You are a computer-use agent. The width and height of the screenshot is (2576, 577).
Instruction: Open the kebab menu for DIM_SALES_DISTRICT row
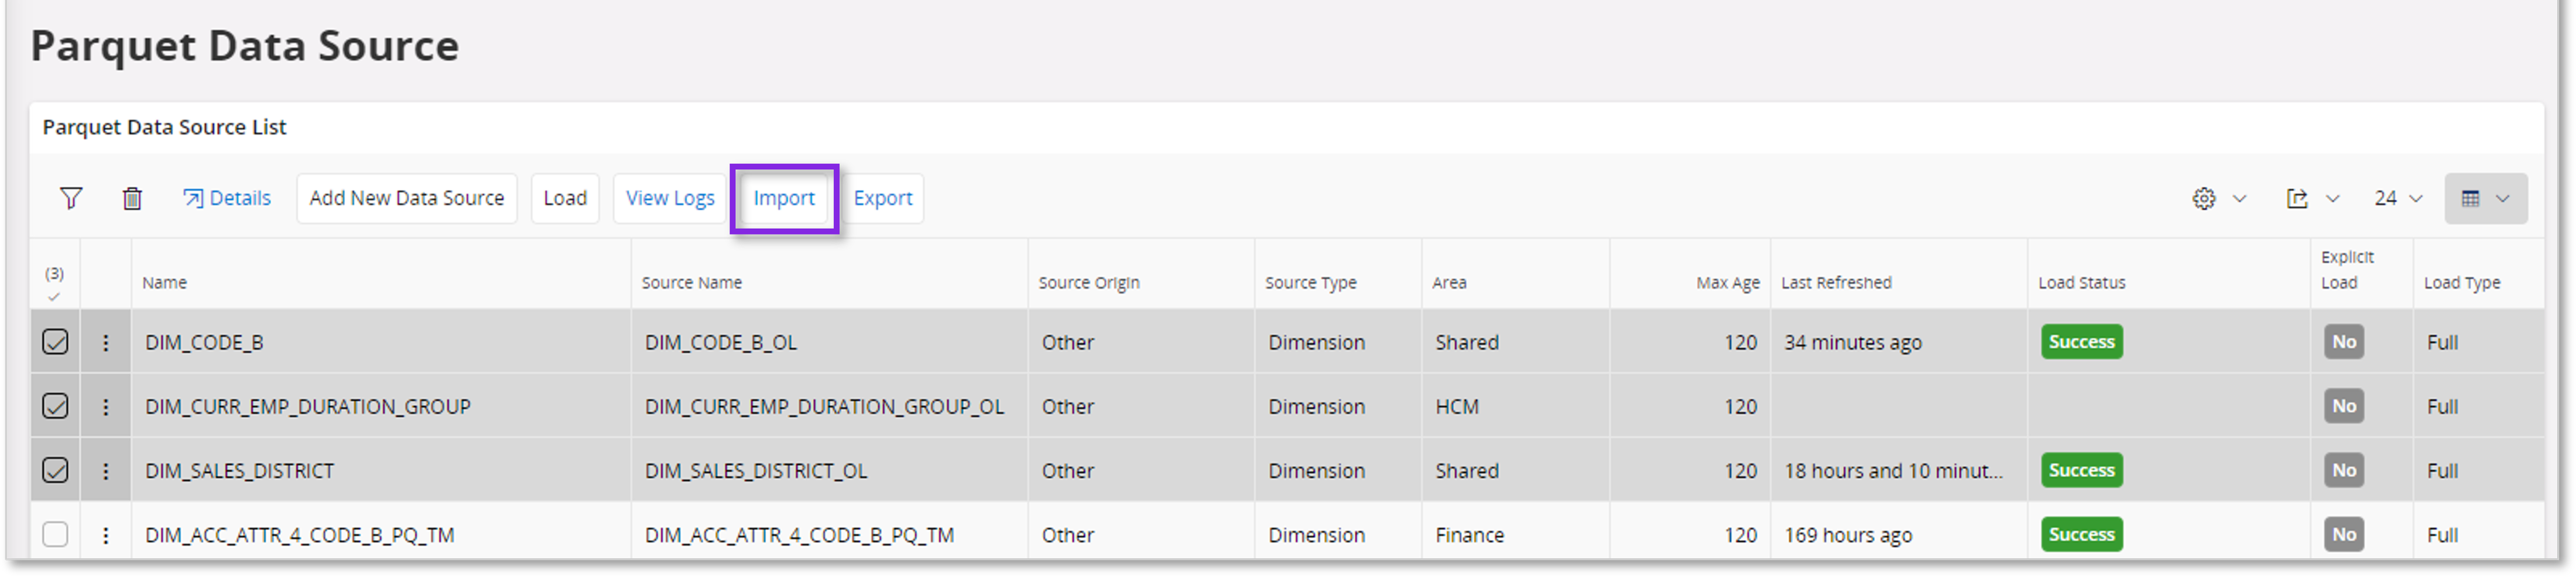(106, 470)
